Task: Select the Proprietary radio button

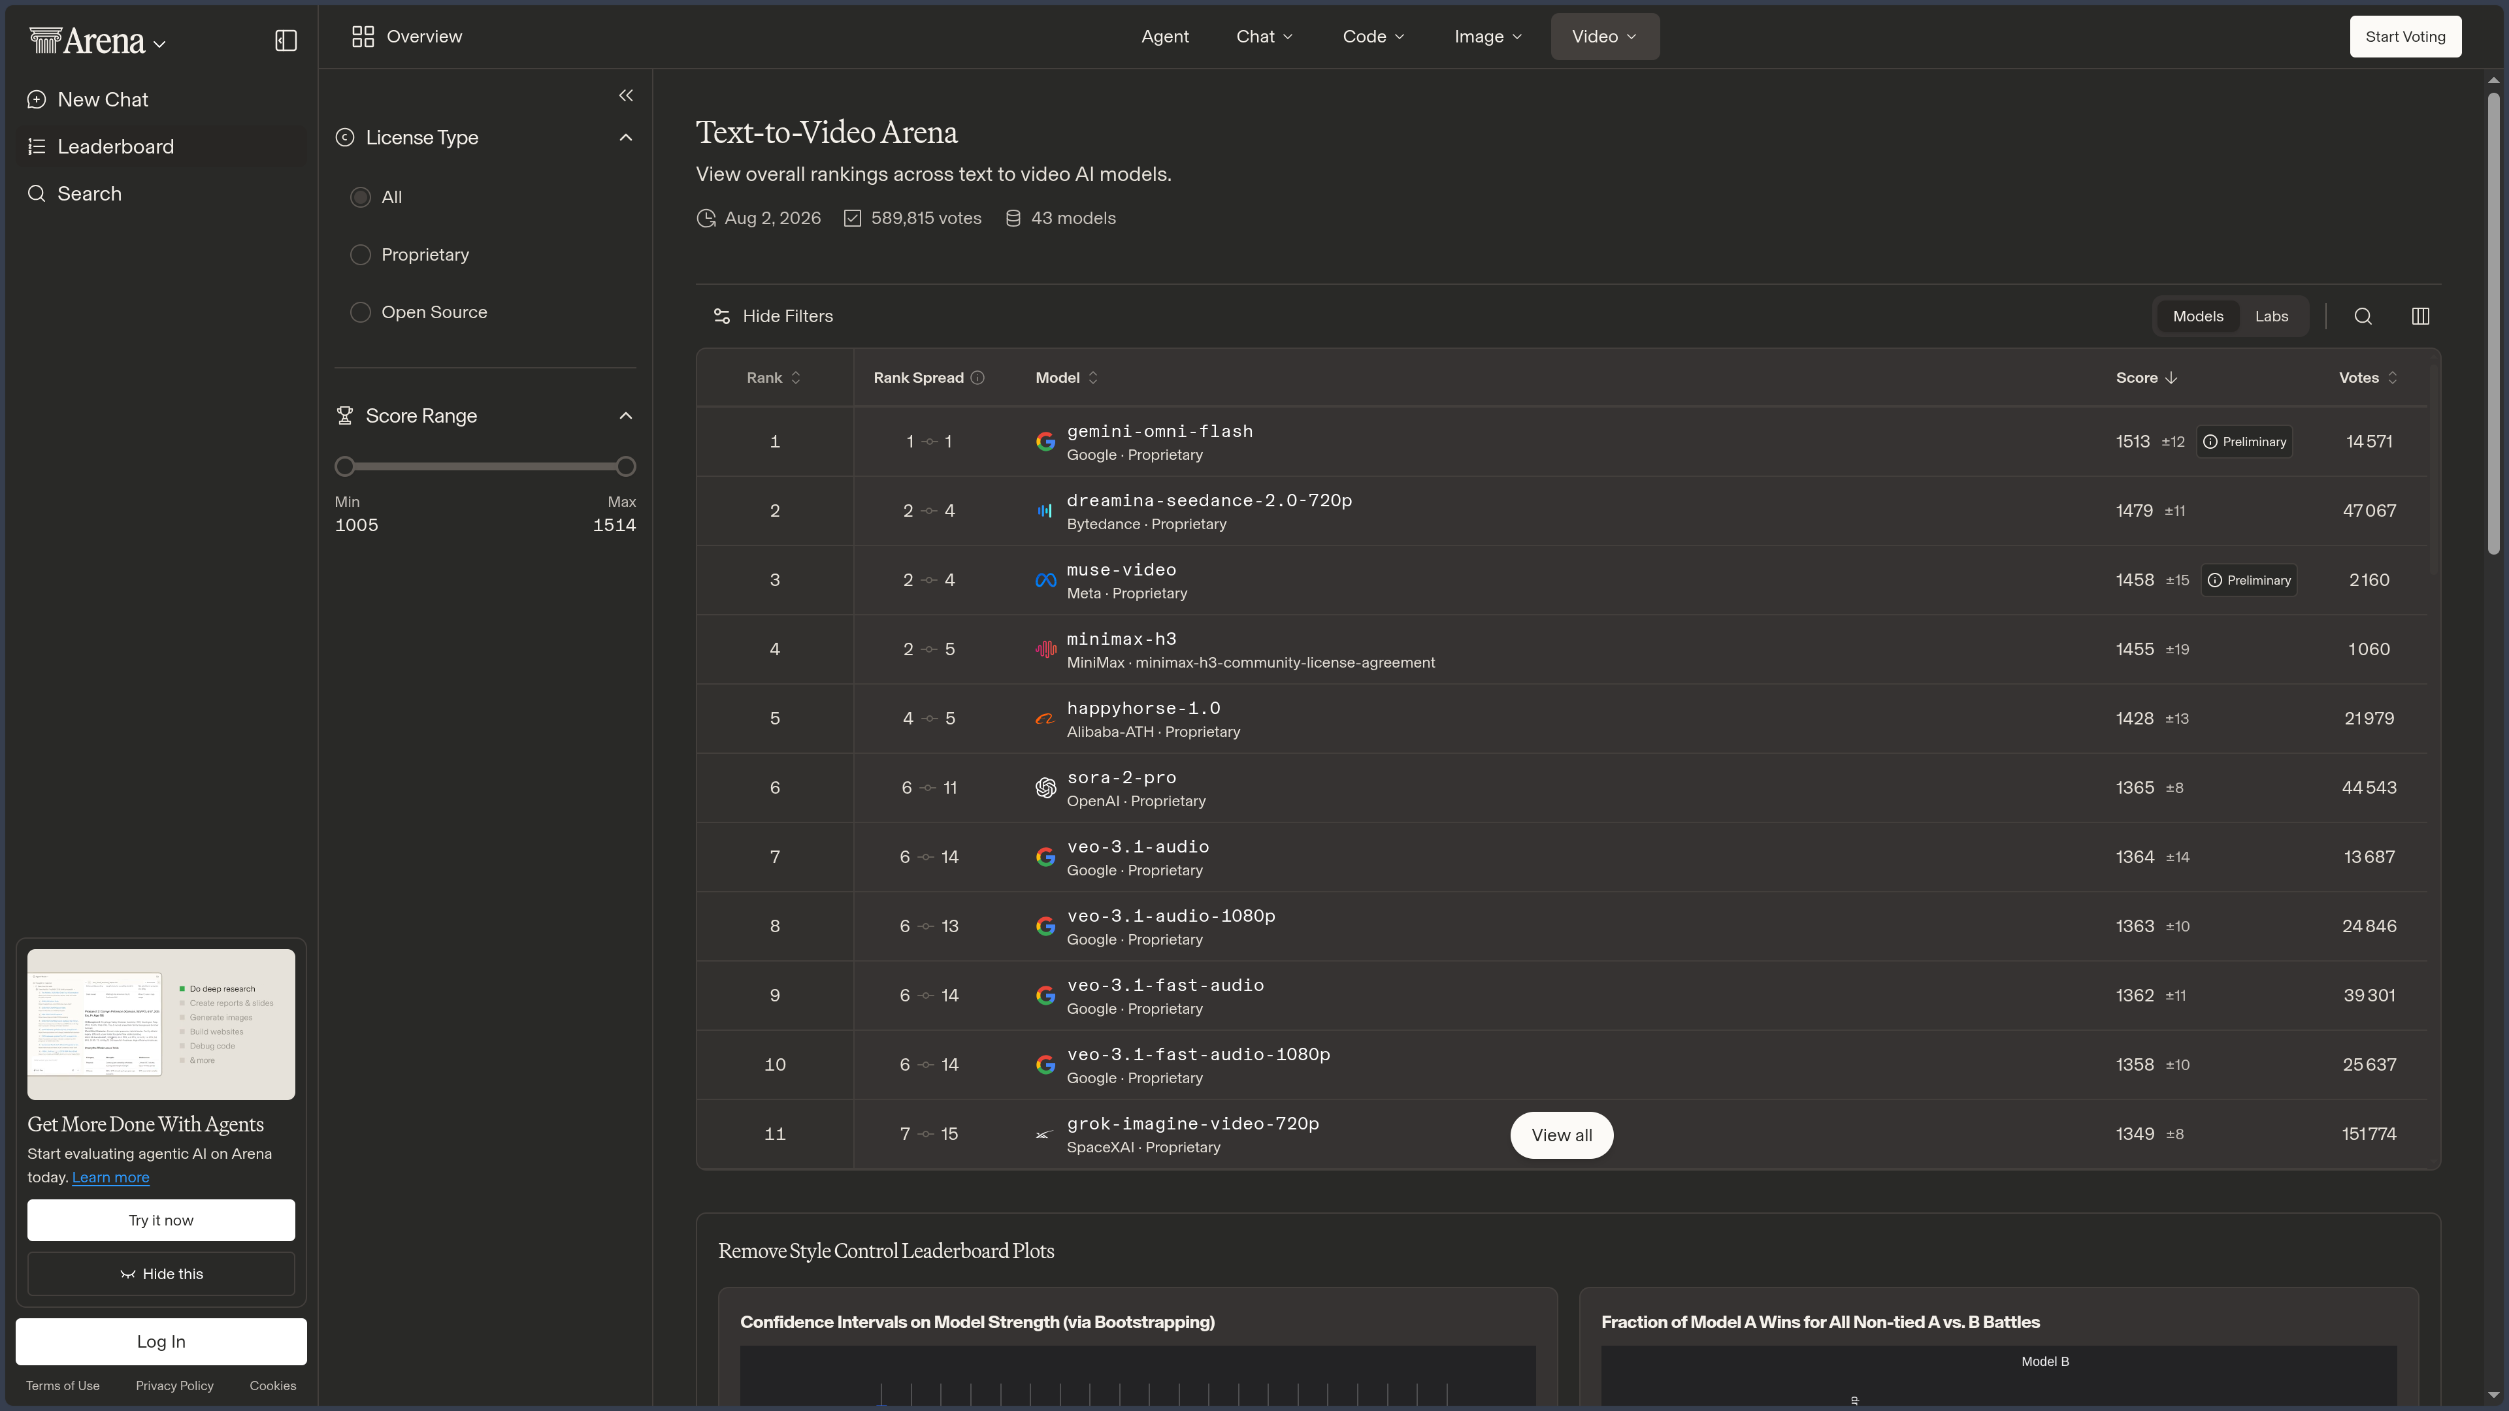Action: [x=361, y=254]
